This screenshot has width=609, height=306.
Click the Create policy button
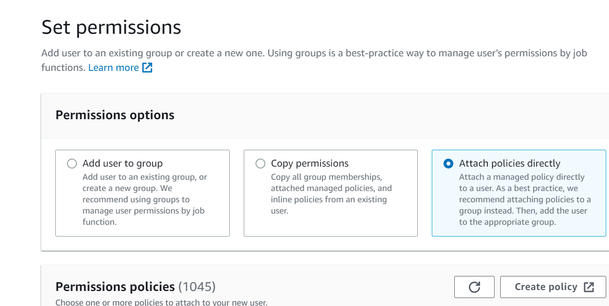click(553, 287)
